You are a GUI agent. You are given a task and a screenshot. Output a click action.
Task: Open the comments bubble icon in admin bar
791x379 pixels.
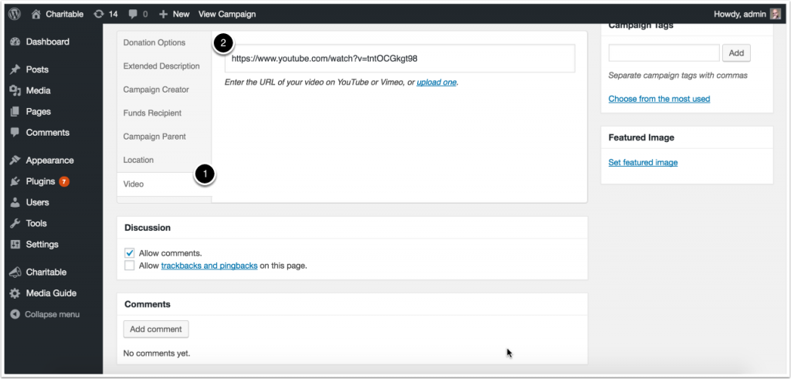point(133,14)
